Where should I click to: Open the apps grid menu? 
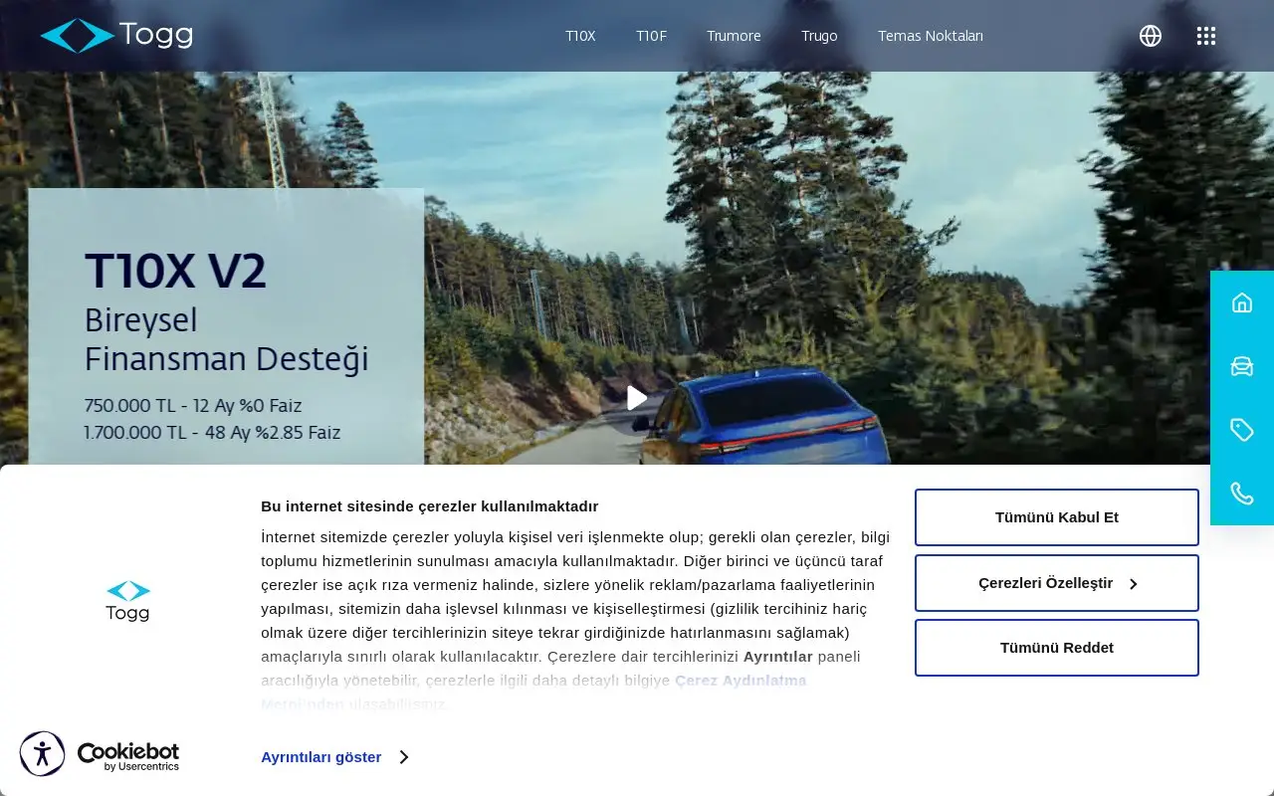(x=1206, y=36)
